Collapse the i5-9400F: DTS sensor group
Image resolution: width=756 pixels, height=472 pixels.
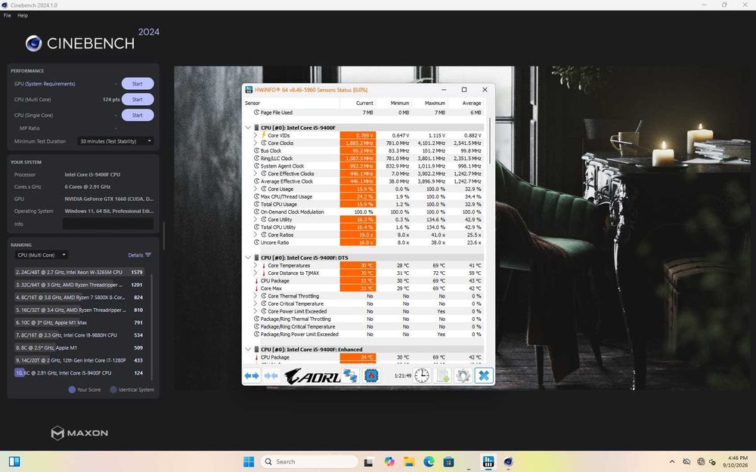point(248,258)
